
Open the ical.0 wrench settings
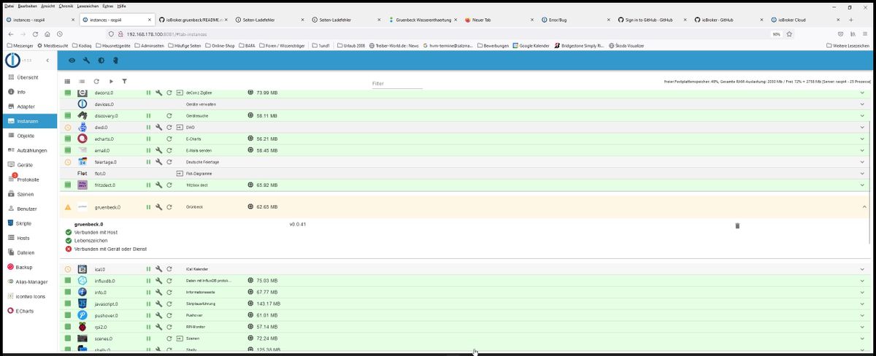pyautogui.click(x=159, y=269)
